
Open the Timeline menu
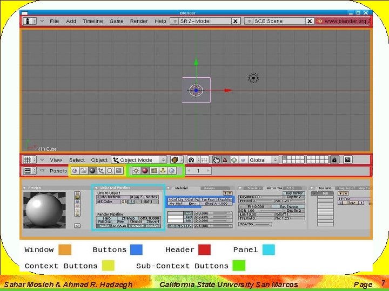pos(92,21)
